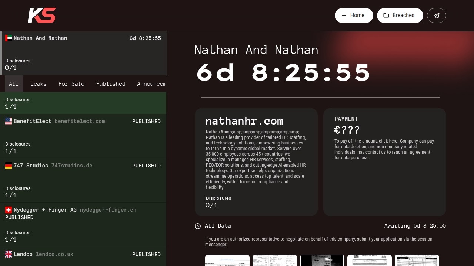This screenshot has width=474, height=266.
Task: Open the Lendco list entry
Action: tap(83, 257)
